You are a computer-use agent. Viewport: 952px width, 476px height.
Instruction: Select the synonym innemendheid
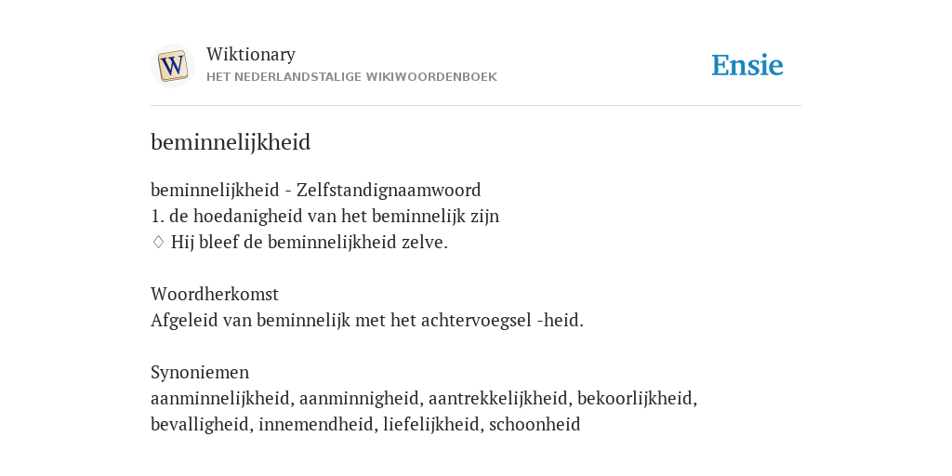pos(316,424)
